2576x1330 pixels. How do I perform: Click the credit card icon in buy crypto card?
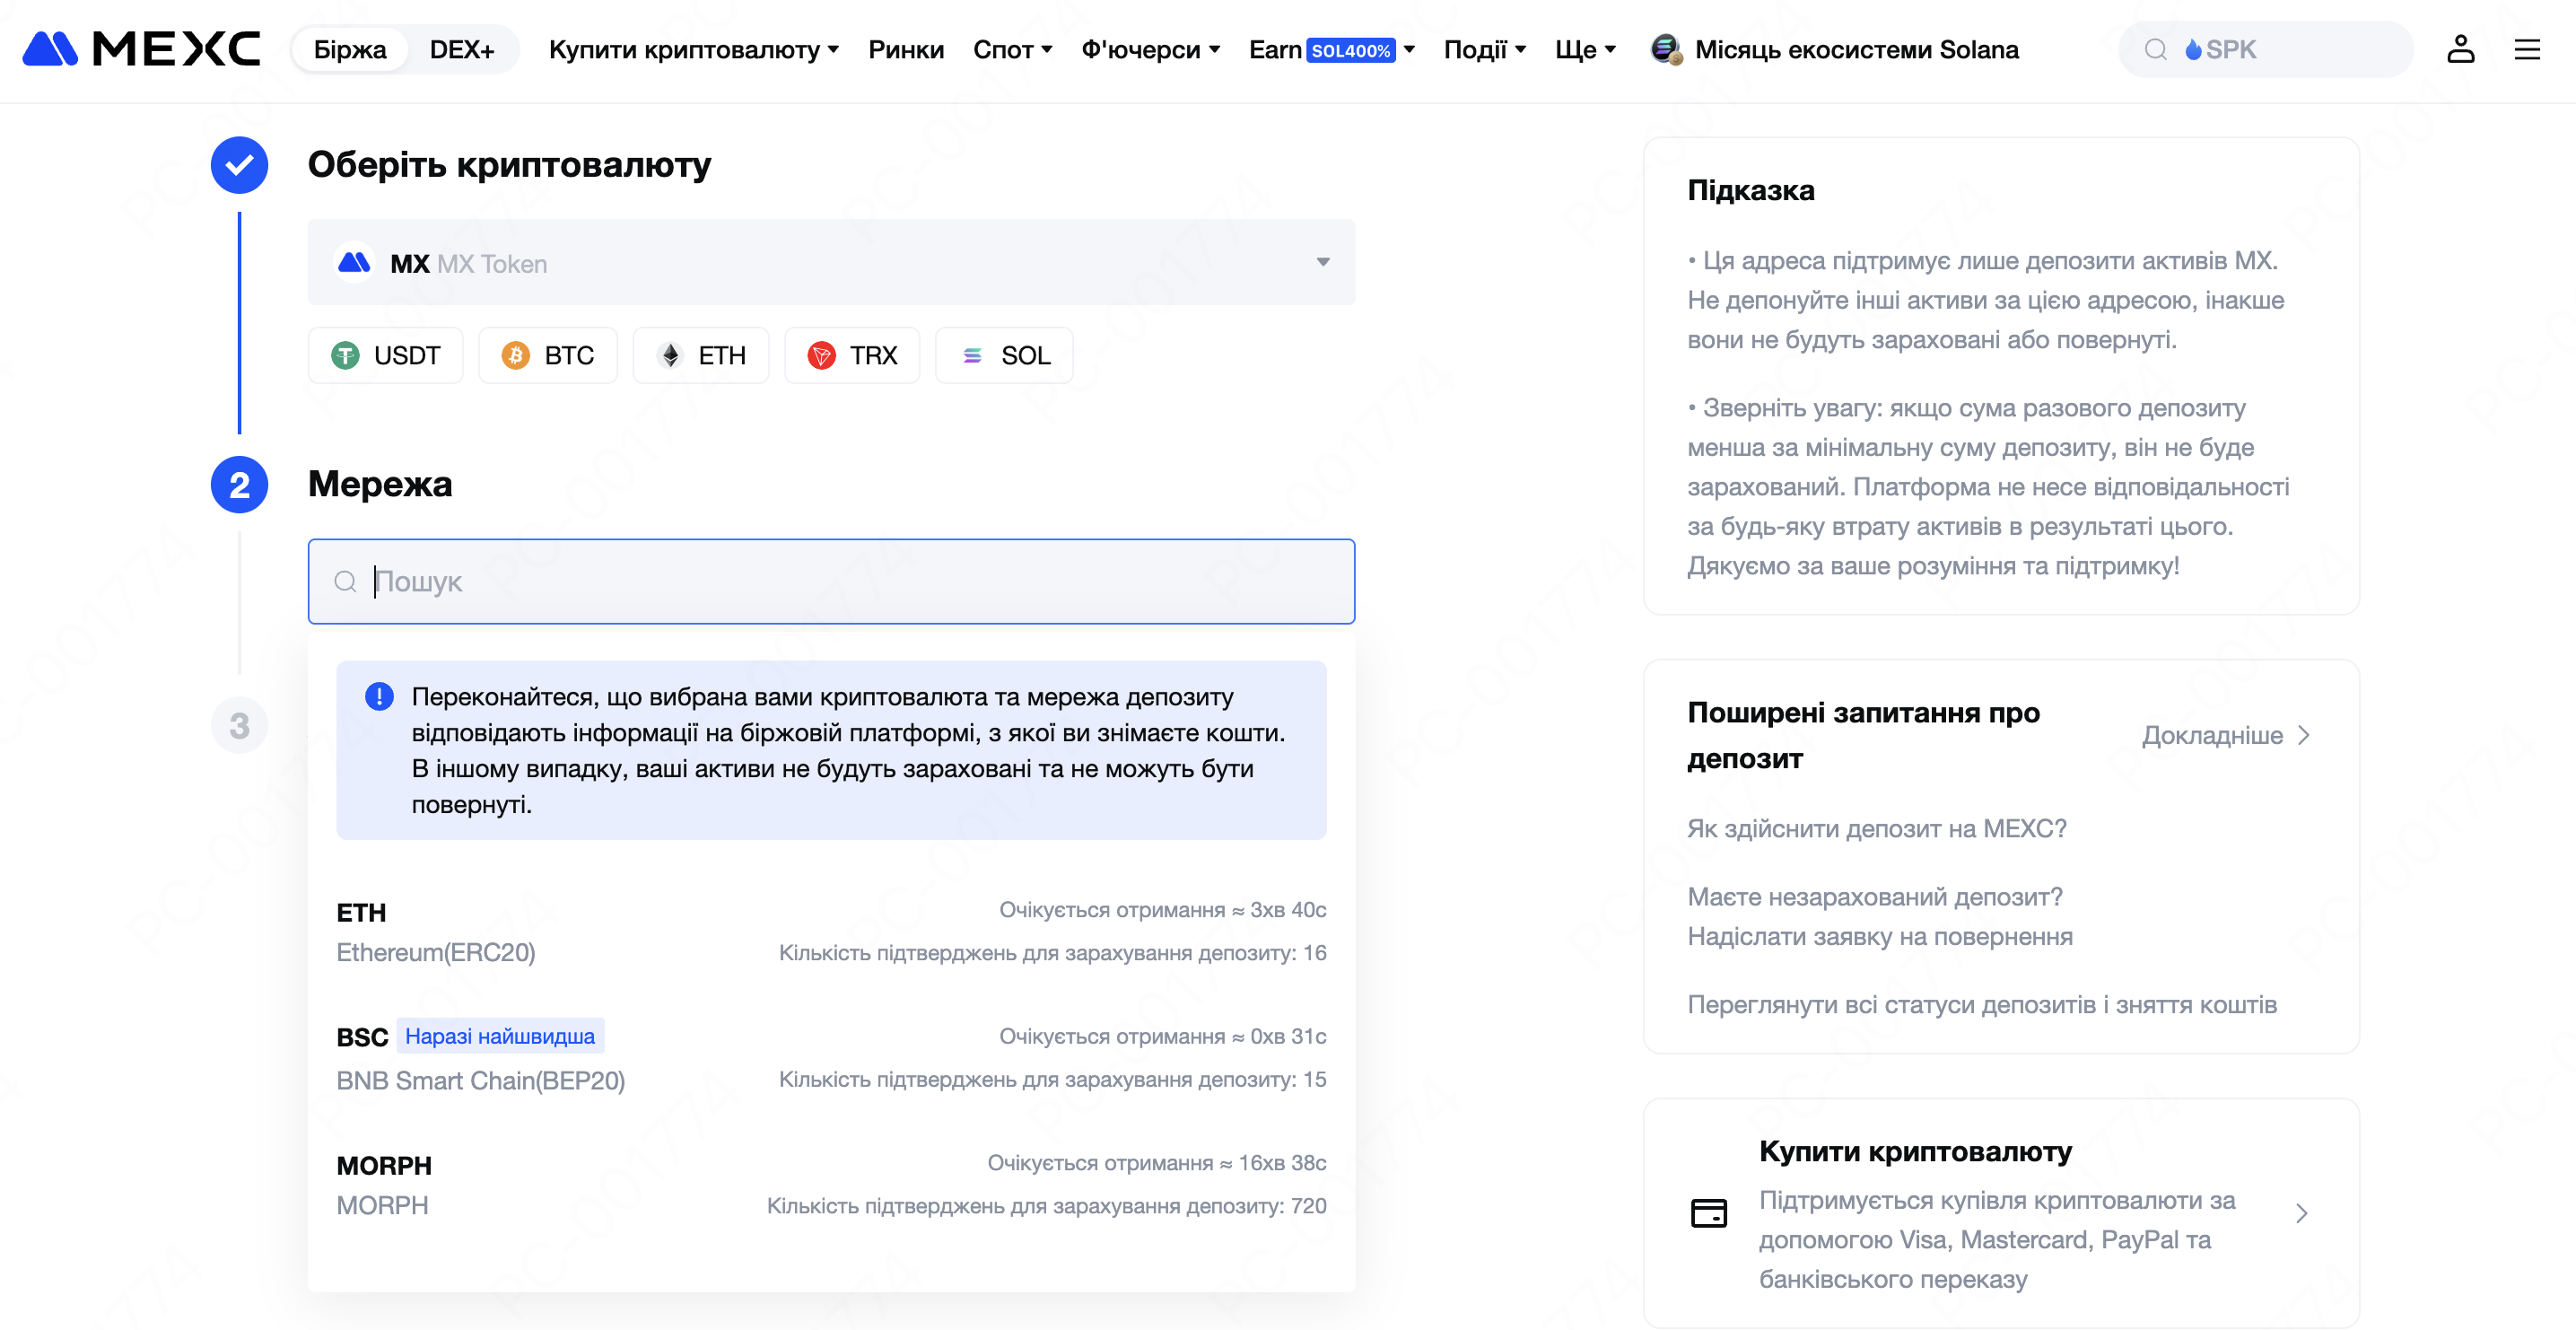pos(1708,1213)
